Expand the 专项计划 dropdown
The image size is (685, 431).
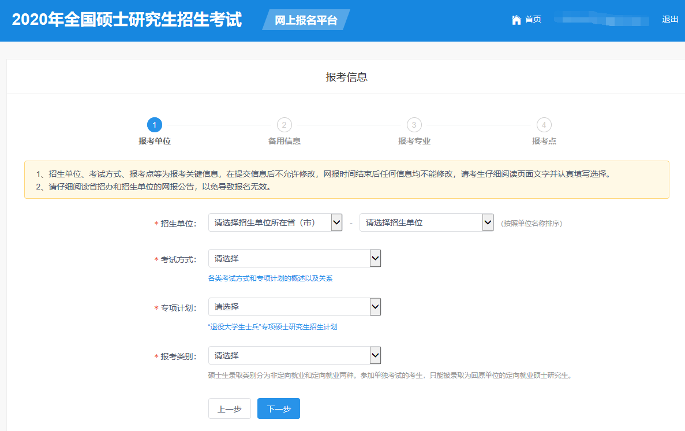[294, 307]
